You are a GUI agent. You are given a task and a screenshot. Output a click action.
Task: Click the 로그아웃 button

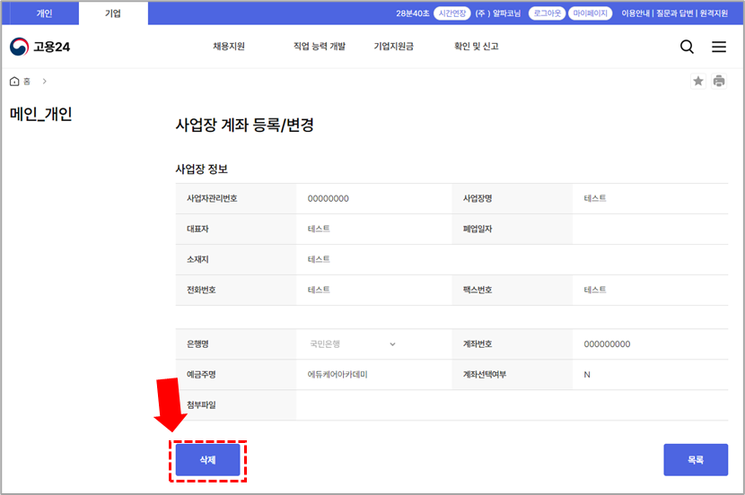click(x=547, y=13)
